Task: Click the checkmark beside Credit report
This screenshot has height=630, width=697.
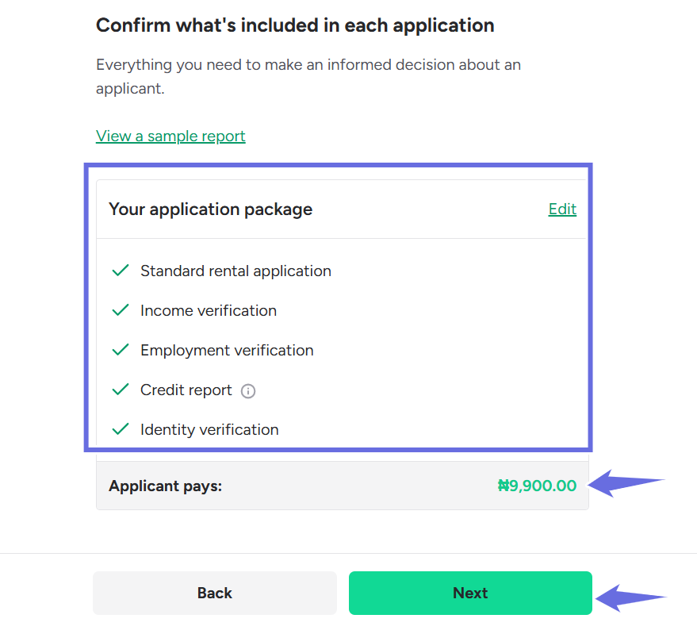Action: coord(121,390)
